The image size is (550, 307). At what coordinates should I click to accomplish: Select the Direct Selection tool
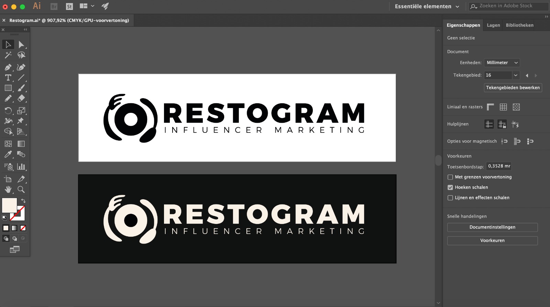click(x=21, y=45)
